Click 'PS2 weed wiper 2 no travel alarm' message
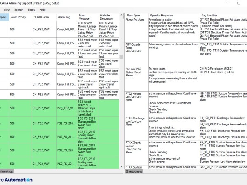 pos(88,64)
